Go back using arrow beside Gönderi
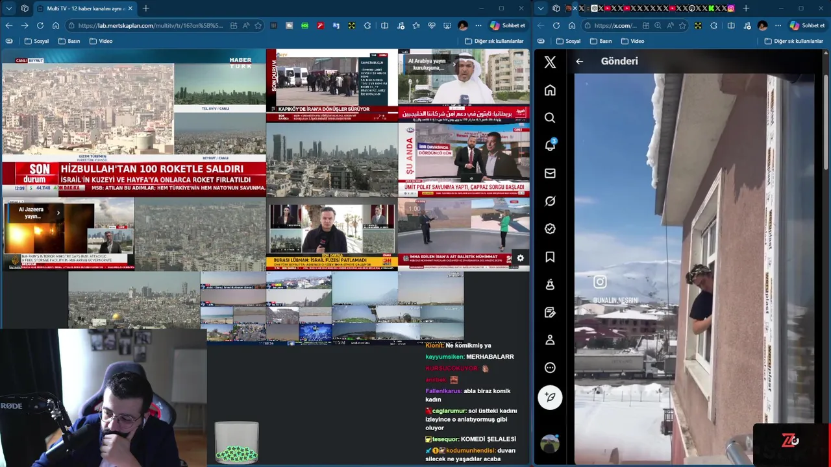Screen dimensions: 831x467 pos(580,62)
